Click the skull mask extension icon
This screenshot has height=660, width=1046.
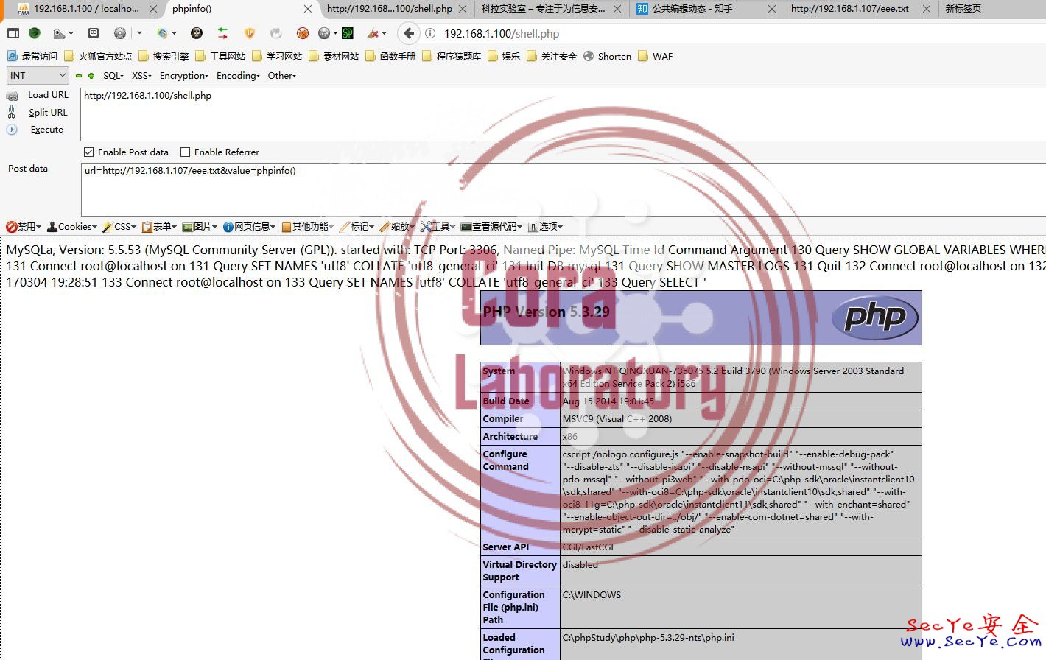pyautogui.click(x=196, y=33)
